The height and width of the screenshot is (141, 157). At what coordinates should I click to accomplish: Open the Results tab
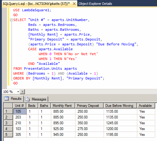tap(13, 99)
